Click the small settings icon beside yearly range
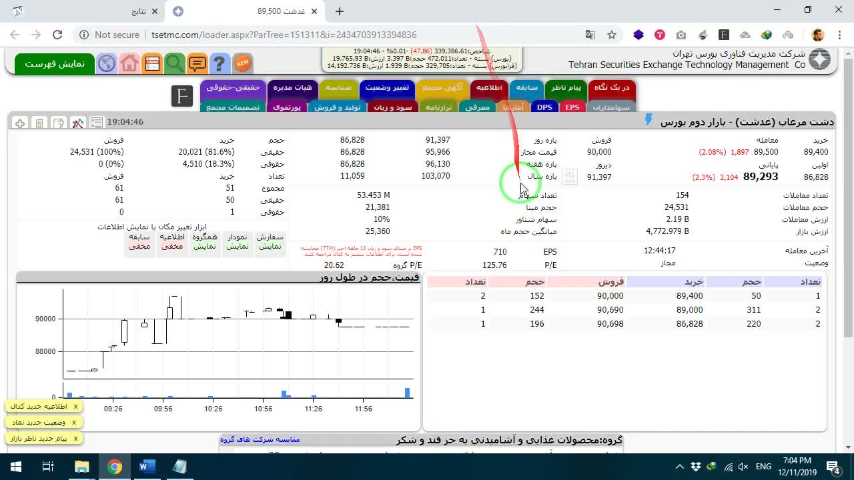The height and width of the screenshot is (480, 854). tap(569, 177)
